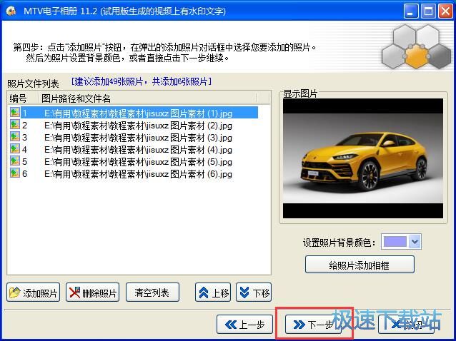Click the lavender background color swatch
The image size is (456, 341).
click(395, 241)
